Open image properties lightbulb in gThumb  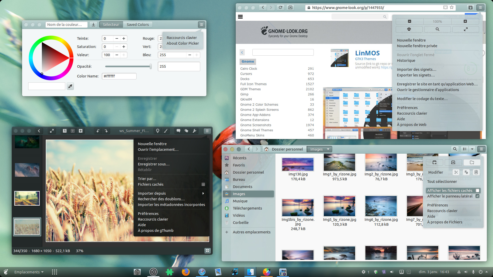(x=158, y=131)
